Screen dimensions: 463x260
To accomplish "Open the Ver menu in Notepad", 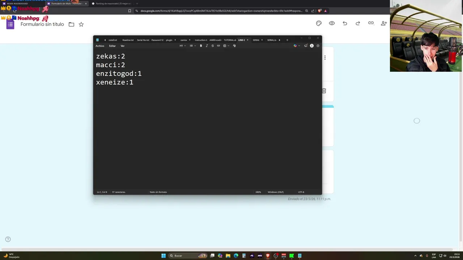I will (x=123, y=46).
